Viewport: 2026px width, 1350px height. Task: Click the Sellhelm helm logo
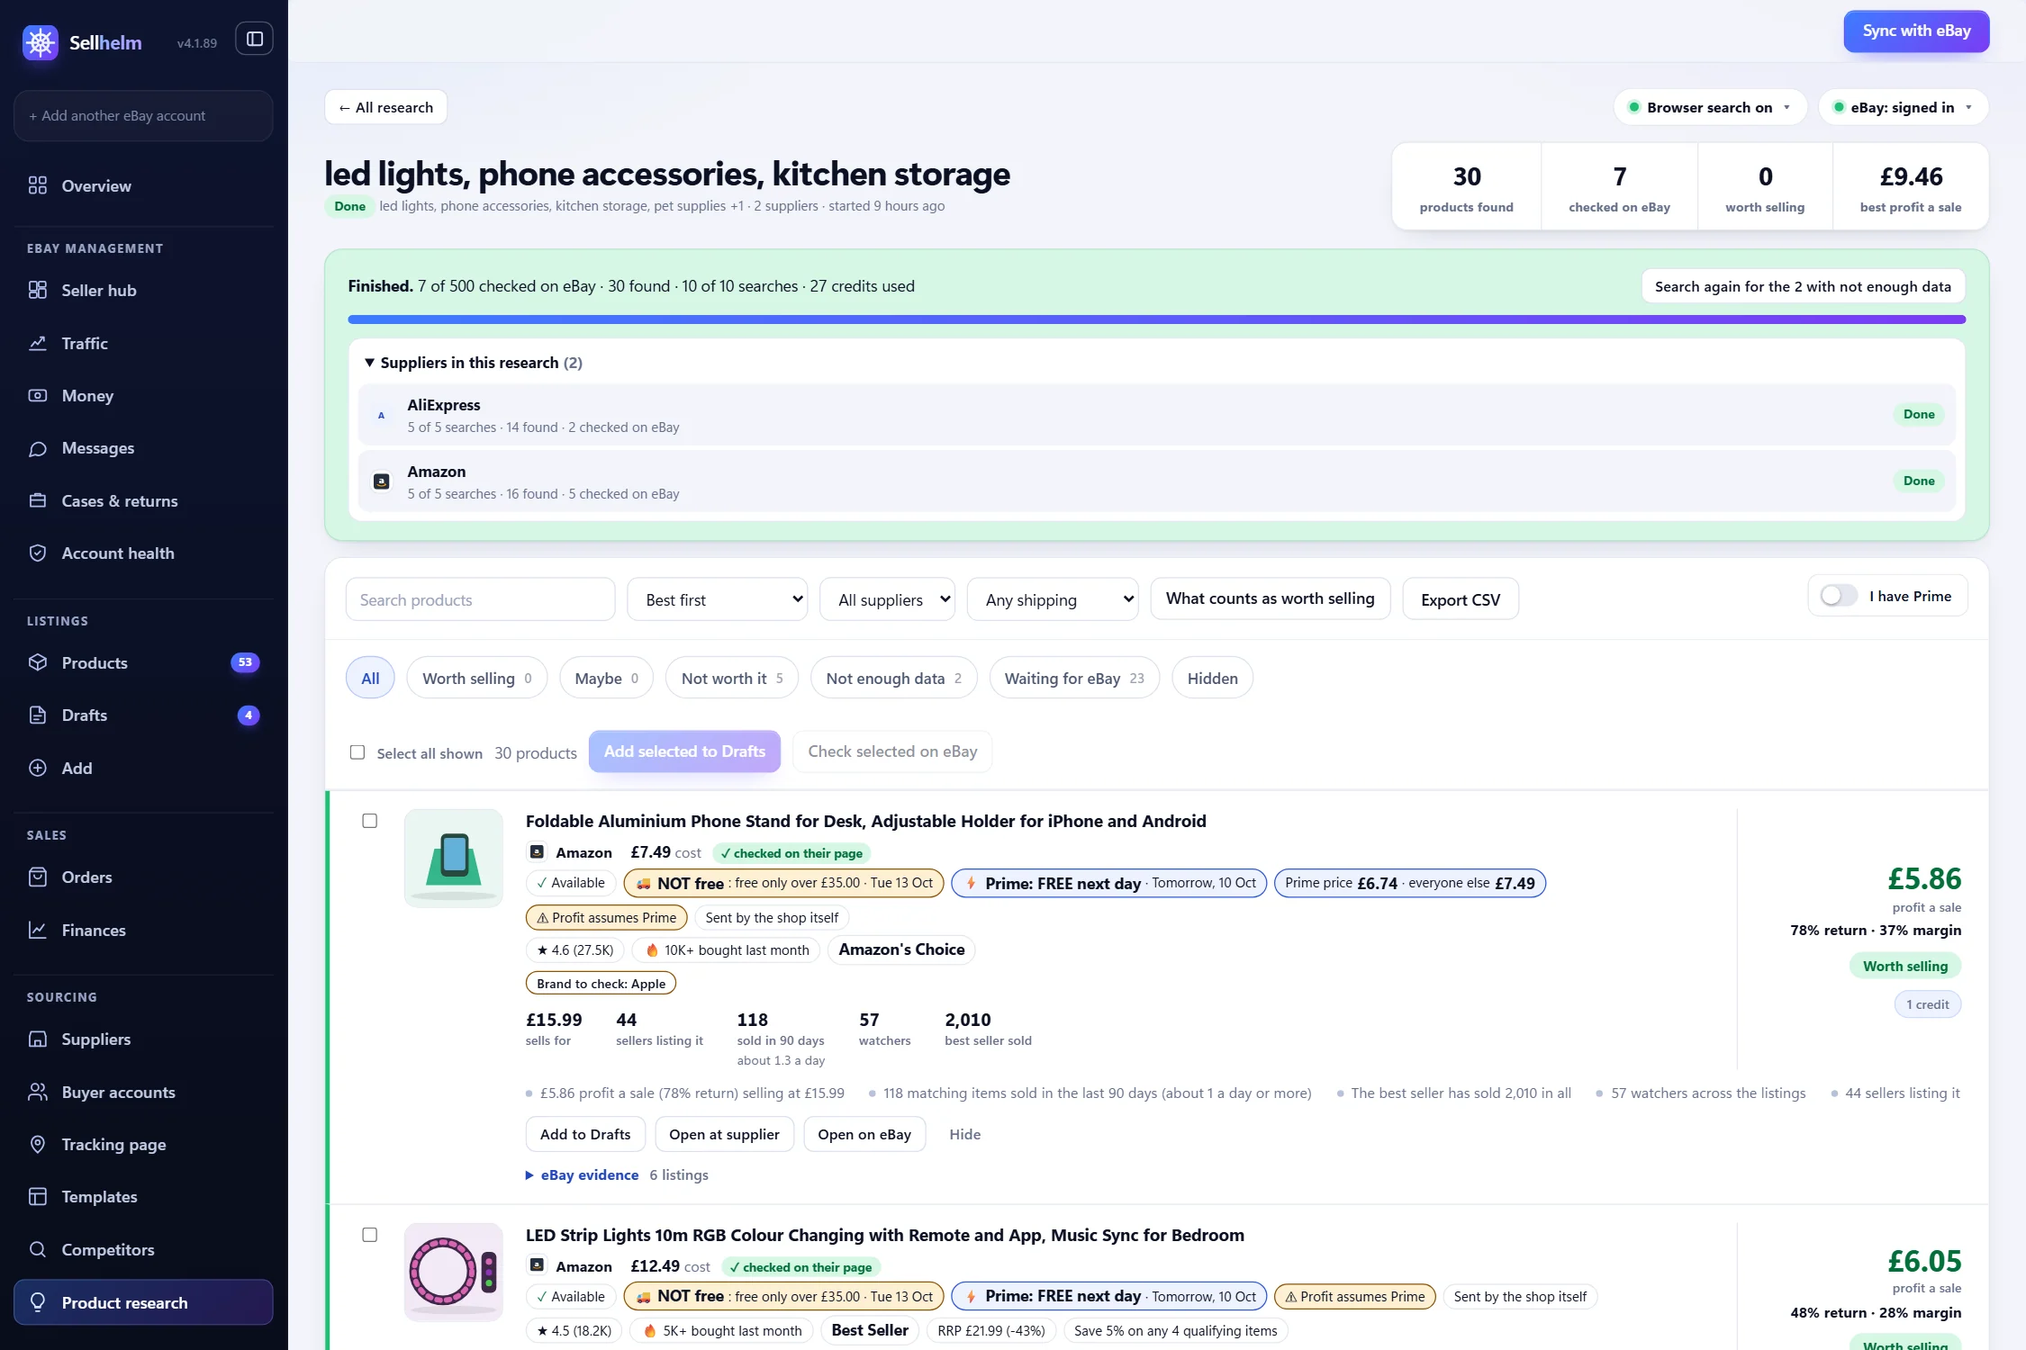(41, 42)
